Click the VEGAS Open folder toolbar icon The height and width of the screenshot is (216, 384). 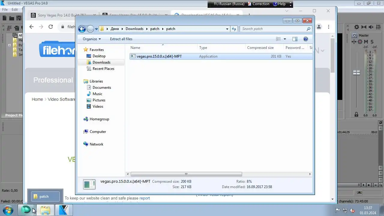coord(12,18)
